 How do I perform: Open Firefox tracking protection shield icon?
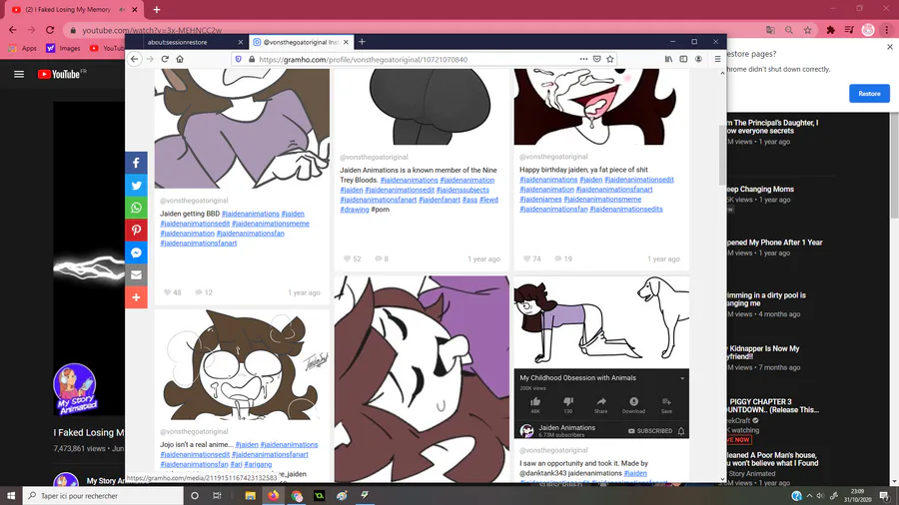point(239,59)
